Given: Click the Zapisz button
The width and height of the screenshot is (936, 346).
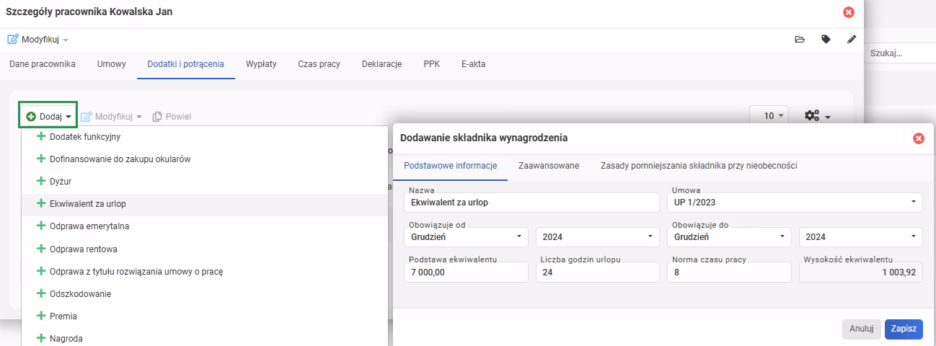Looking at the screenshot, I should point(904,329).
